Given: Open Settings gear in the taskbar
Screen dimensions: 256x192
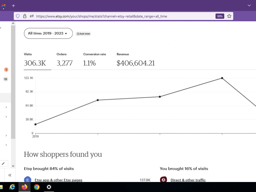Looking at the screenshot, I should [49, 187].
